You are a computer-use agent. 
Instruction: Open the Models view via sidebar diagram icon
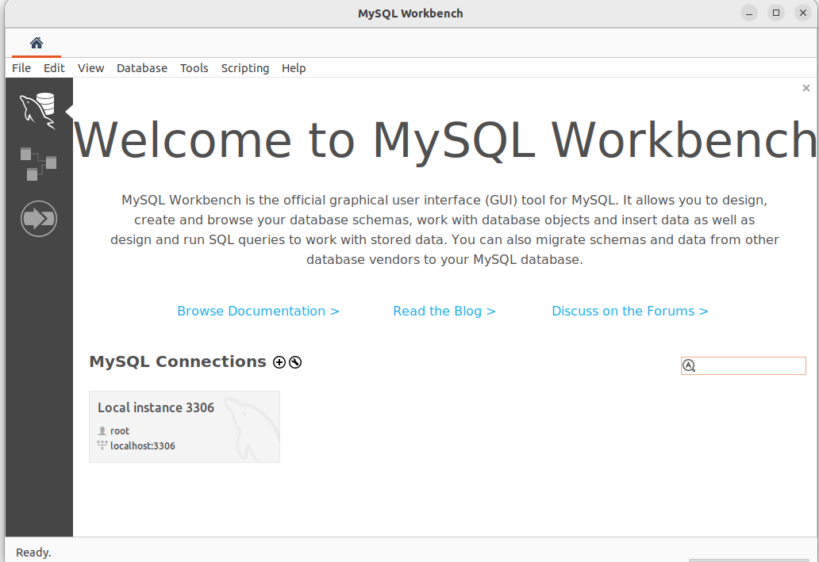coord(37,164)
